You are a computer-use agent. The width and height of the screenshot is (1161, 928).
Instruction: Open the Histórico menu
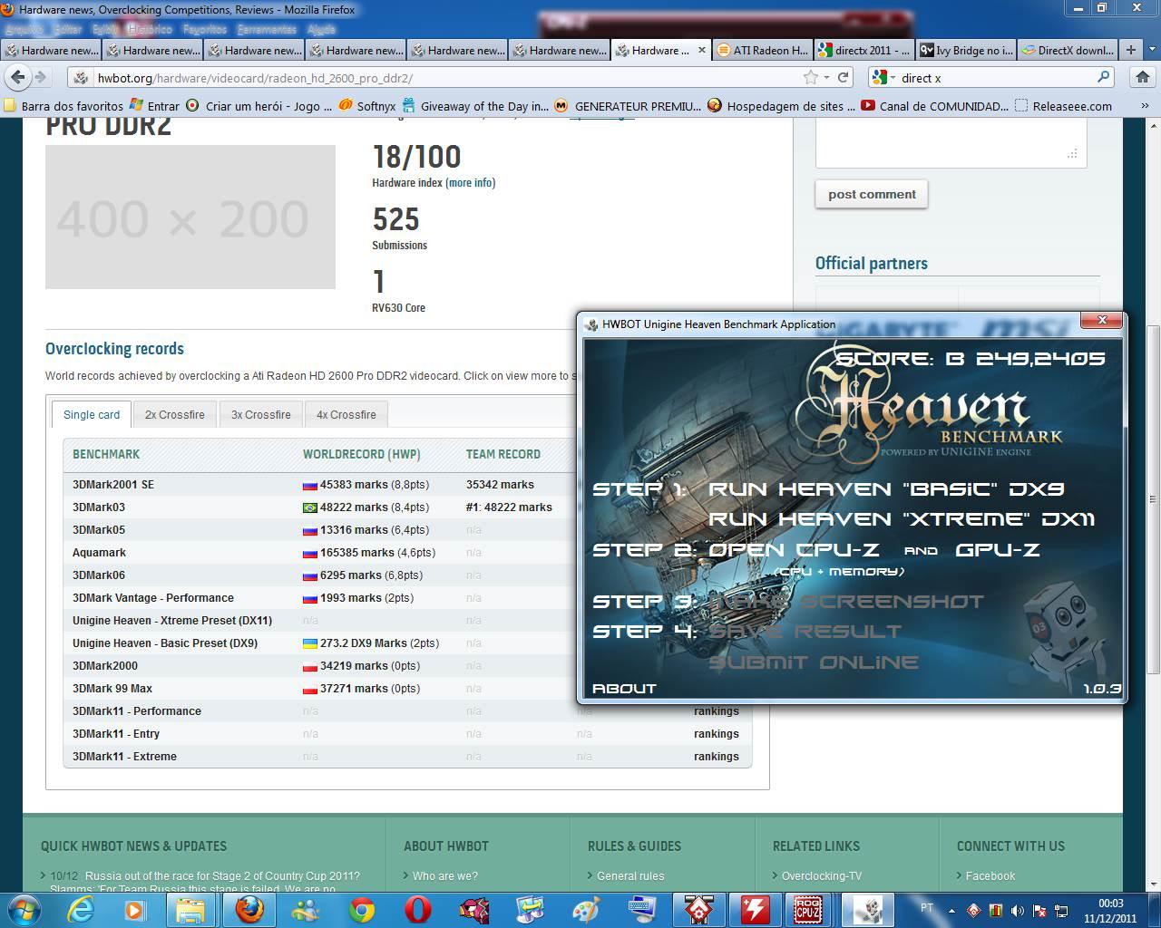[150, 30]
